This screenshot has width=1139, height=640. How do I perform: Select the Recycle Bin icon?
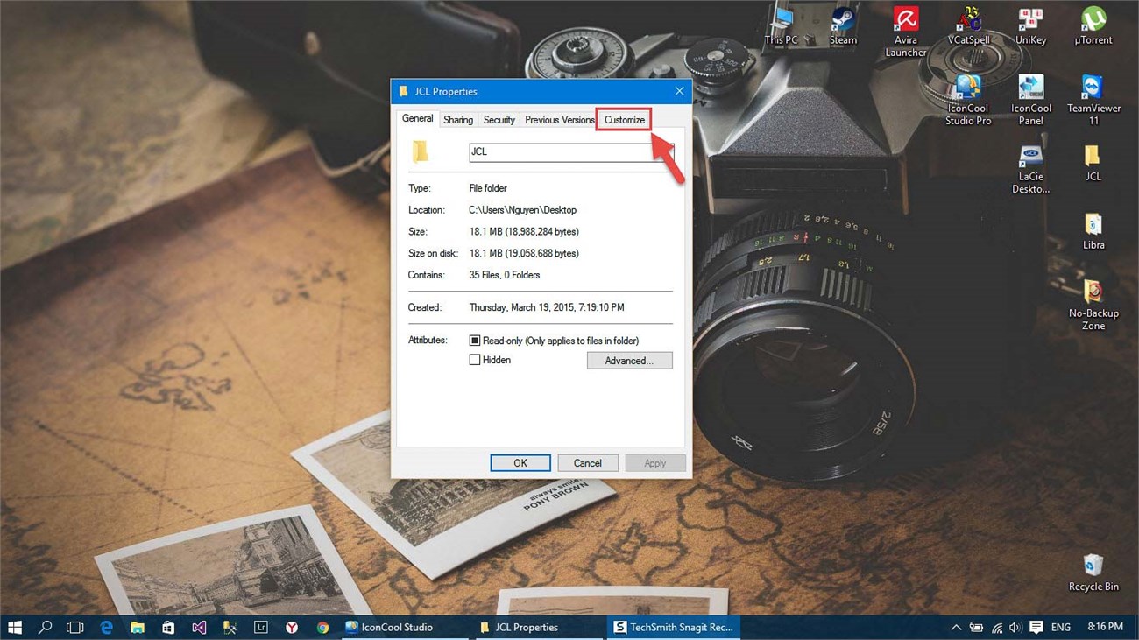1093,573
